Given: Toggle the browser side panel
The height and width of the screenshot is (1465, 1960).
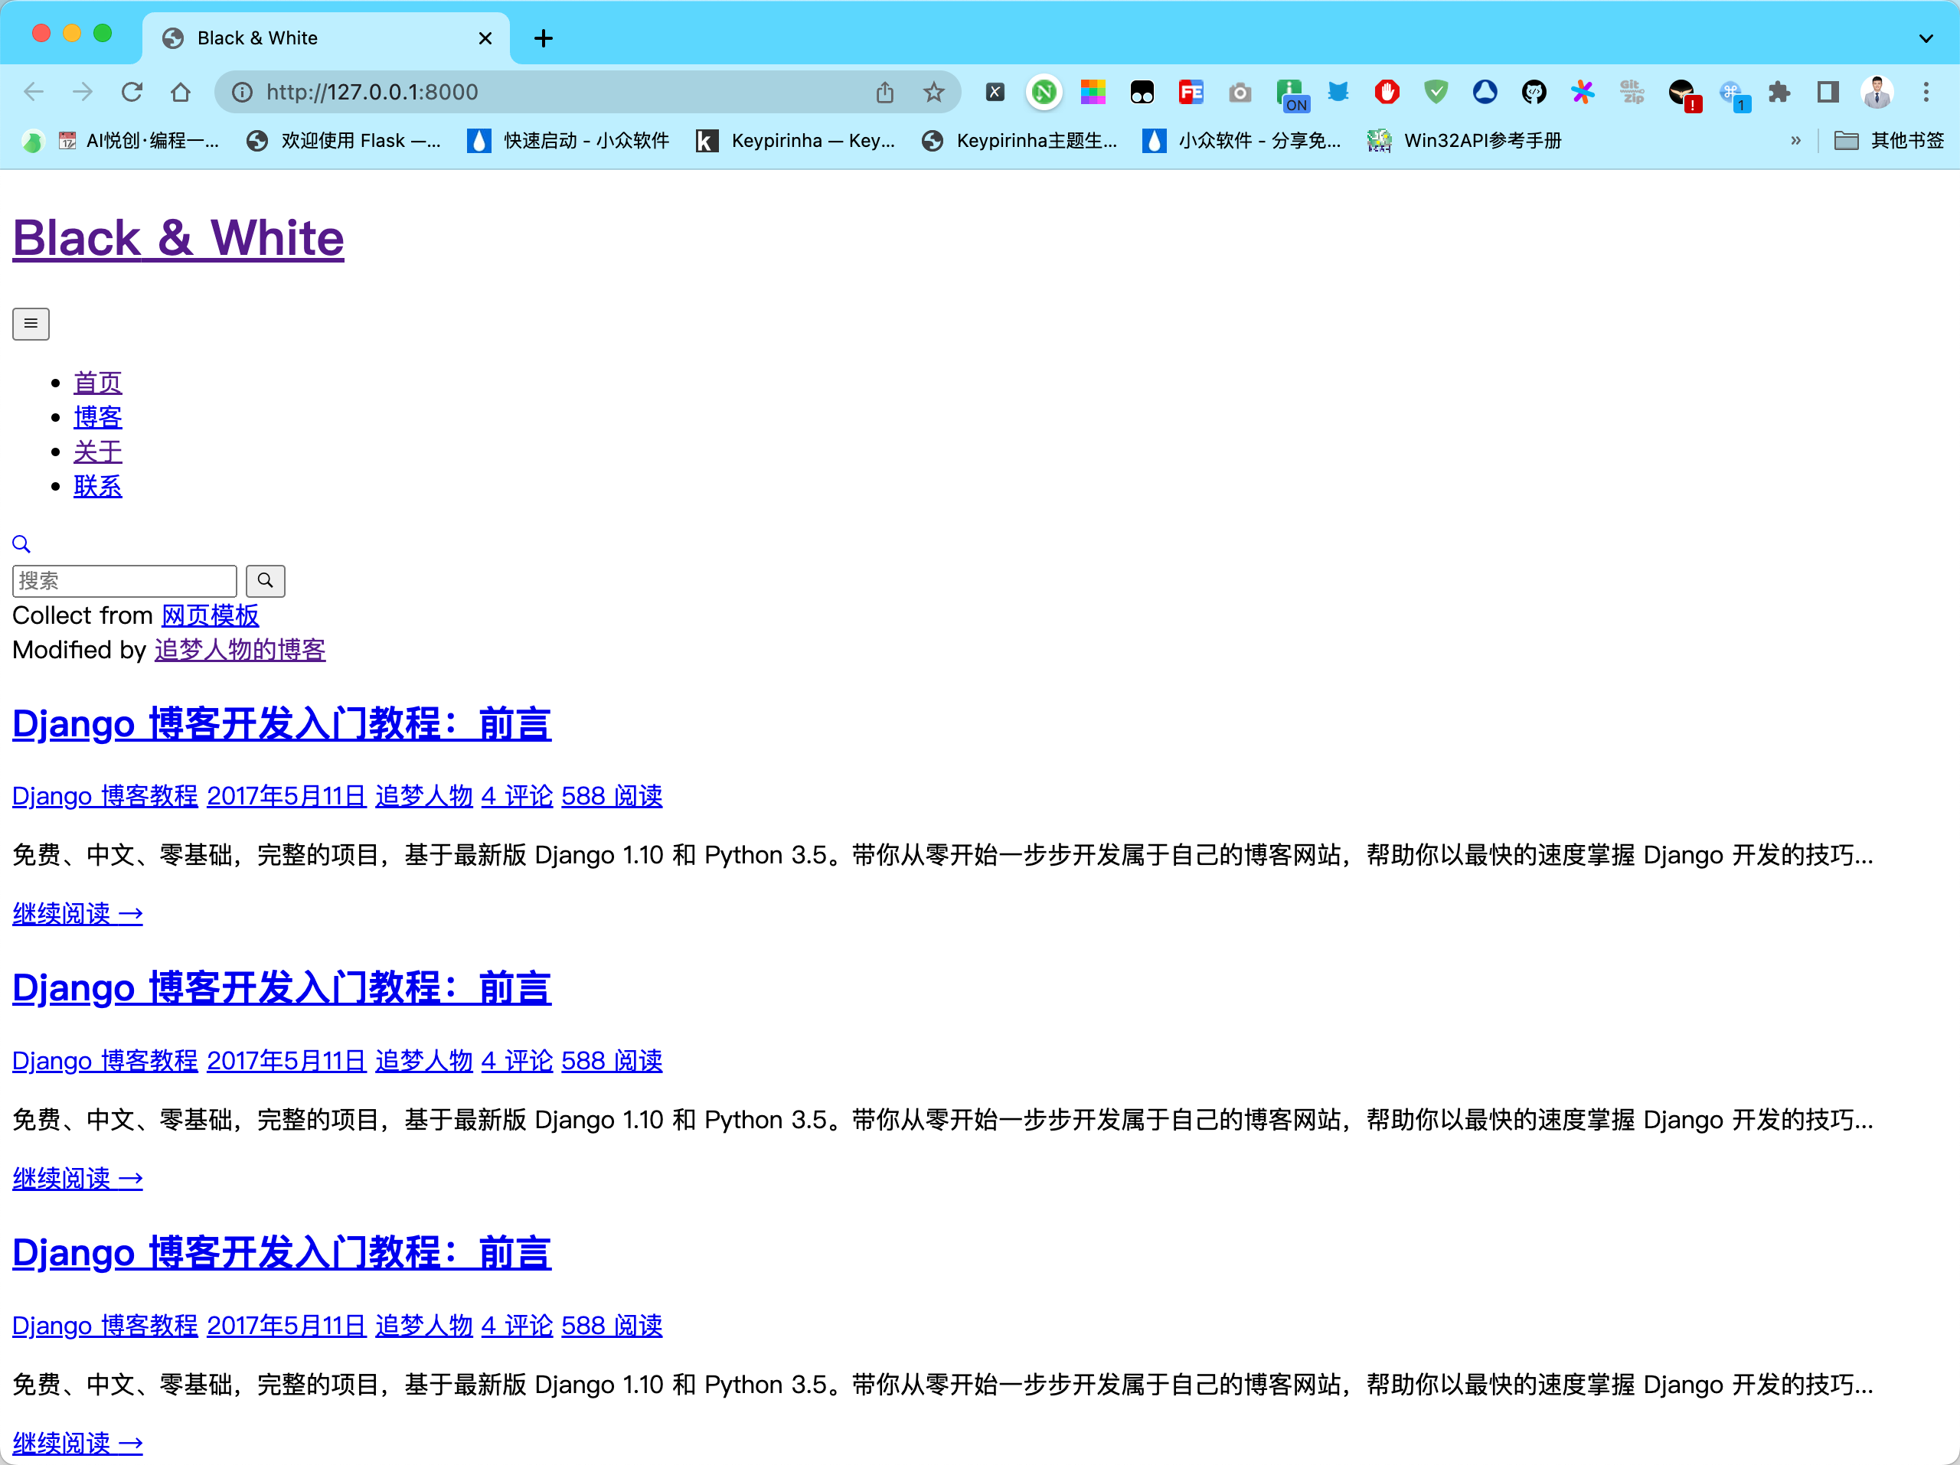Looking at the screenshot, I should coord(1827,92).
